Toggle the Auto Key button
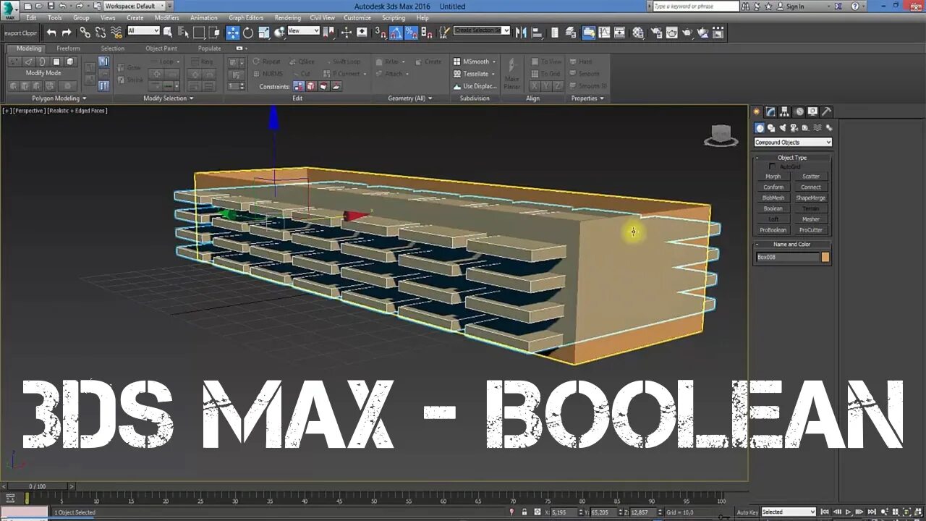Image resolution: width=926 pixels, height=521 pixels. point(747,512)
